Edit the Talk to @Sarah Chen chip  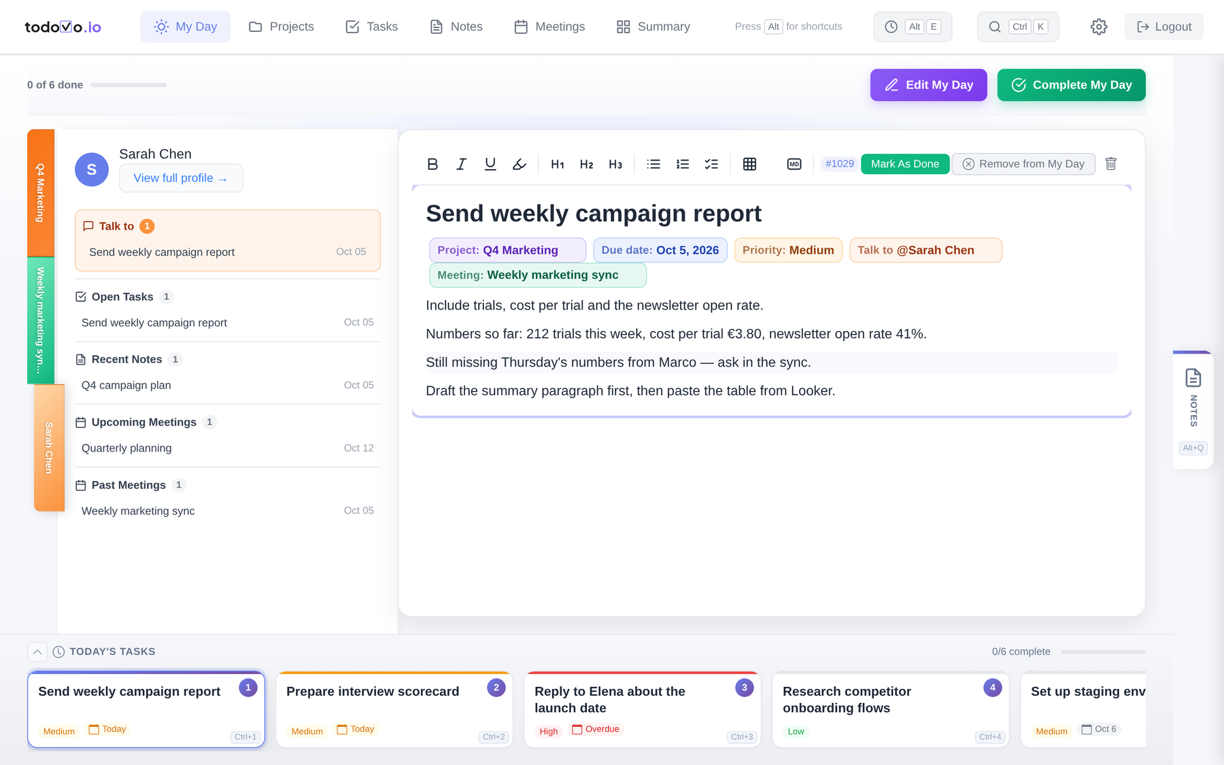[925, 250]
